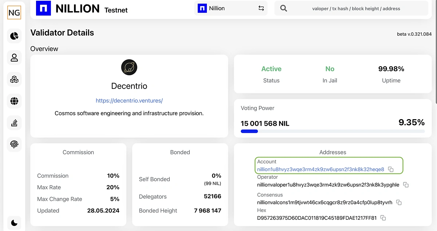
Task: Click the '99.98%' uptime value
Action: coord(391,69)
